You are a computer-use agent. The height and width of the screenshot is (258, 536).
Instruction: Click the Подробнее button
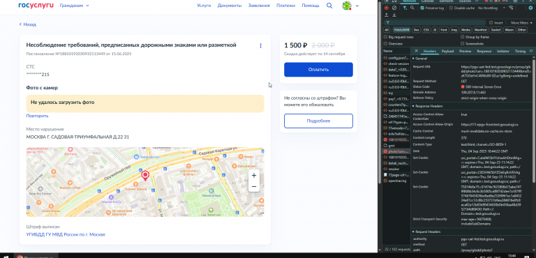coord(318,121)
